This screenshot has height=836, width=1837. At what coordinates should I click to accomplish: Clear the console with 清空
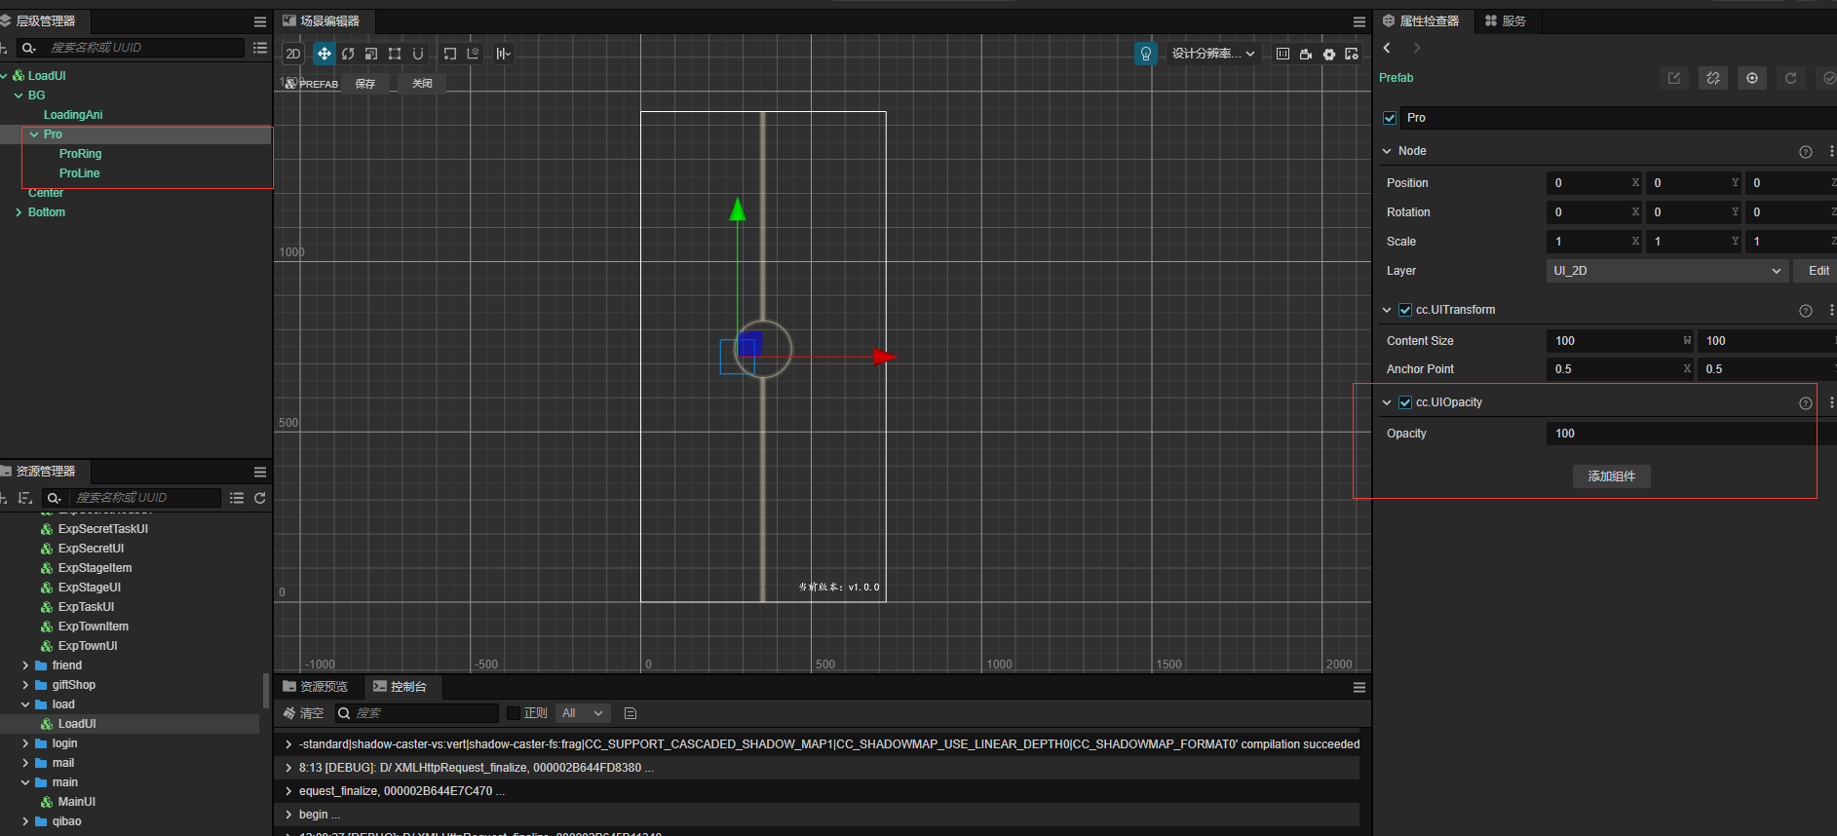(x=303, y=713)
